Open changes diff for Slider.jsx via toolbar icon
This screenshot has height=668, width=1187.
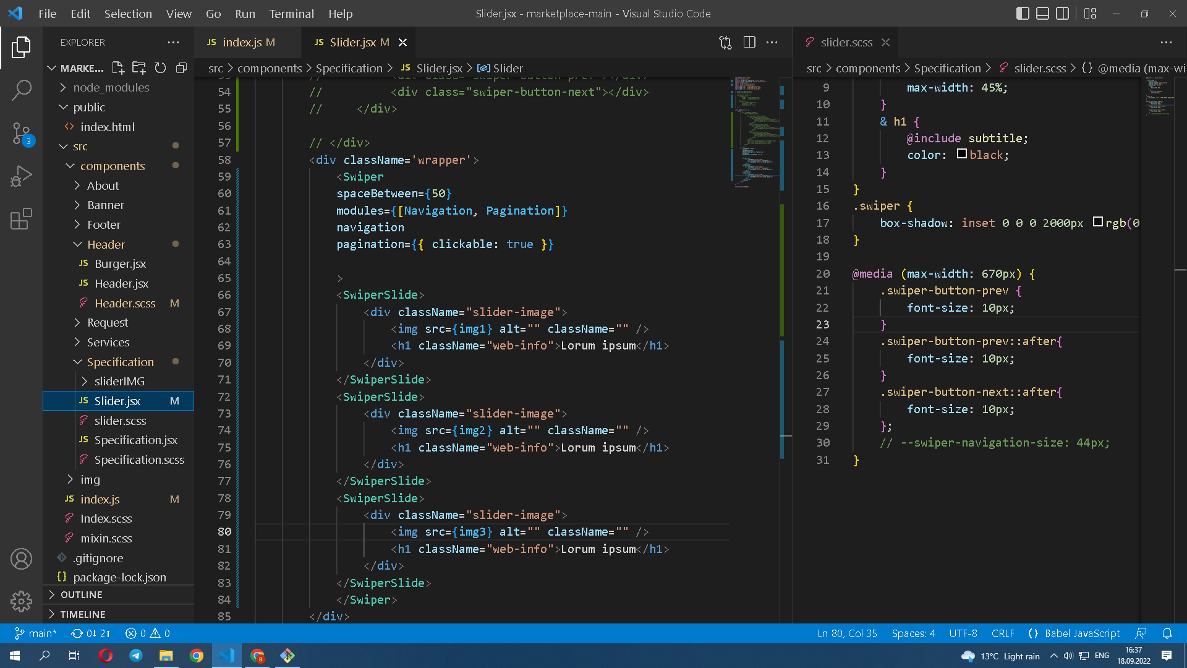coord(725,42)
